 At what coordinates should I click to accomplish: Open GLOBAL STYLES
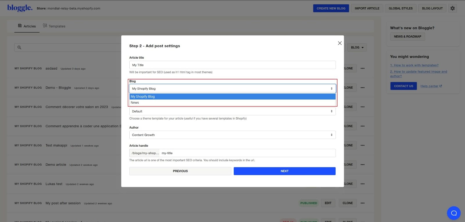pos(401,8)
